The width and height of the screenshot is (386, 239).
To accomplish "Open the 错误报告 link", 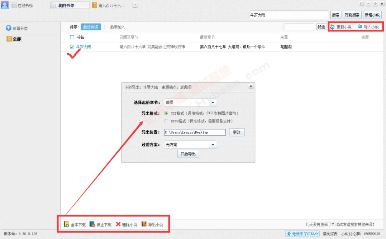I will tap(330, 234).
